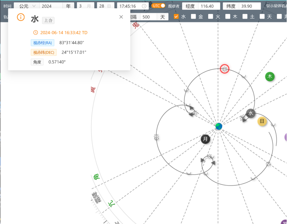This screenshot has width=287, height=224.
Task: Click the year field showing 2024
Action: click(51, 6)
